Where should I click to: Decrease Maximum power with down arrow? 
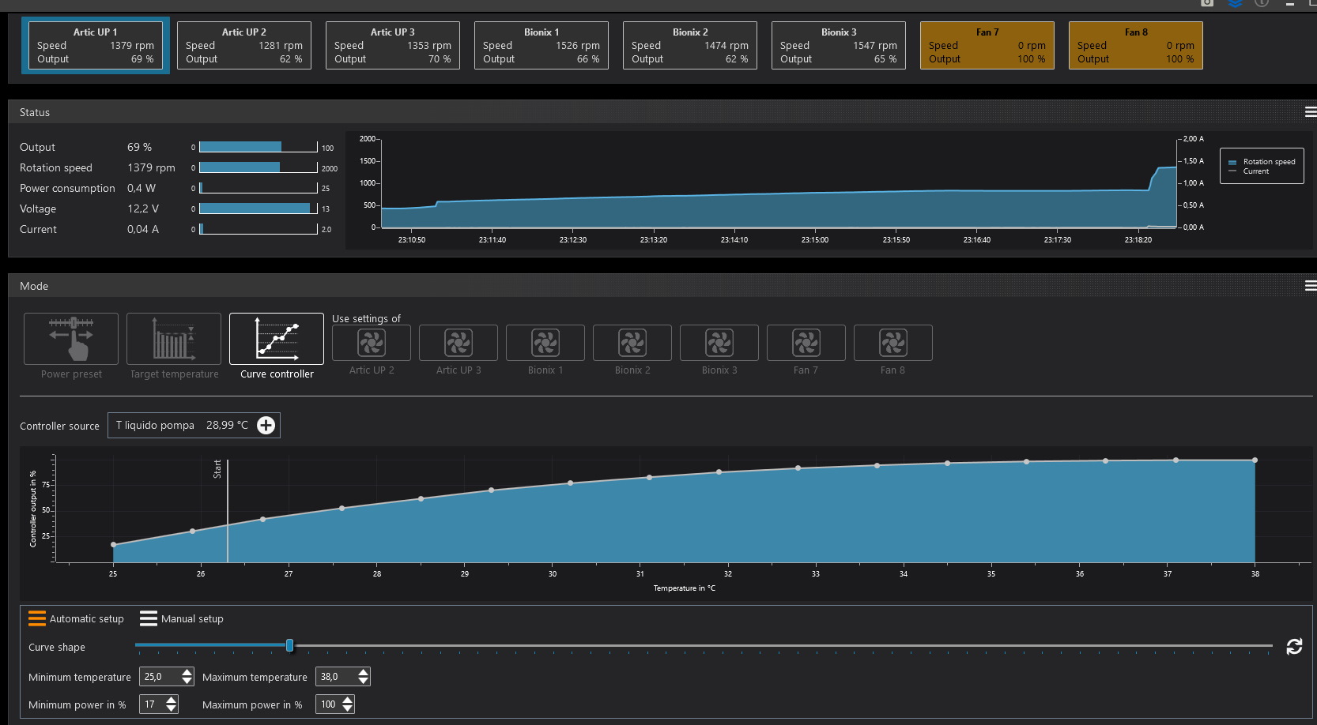point(348,708)
